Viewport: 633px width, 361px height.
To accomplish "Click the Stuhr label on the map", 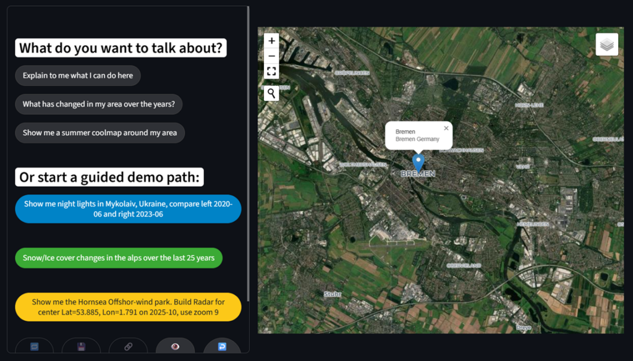I will pos(333,294).
